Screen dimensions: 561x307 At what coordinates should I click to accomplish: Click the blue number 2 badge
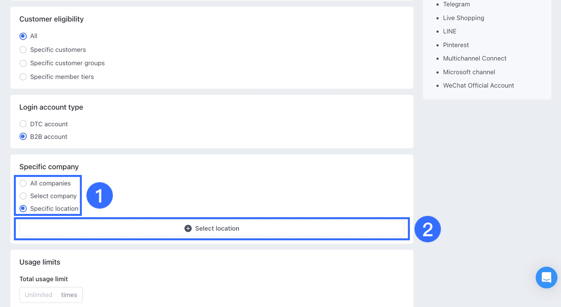point(427,229)
